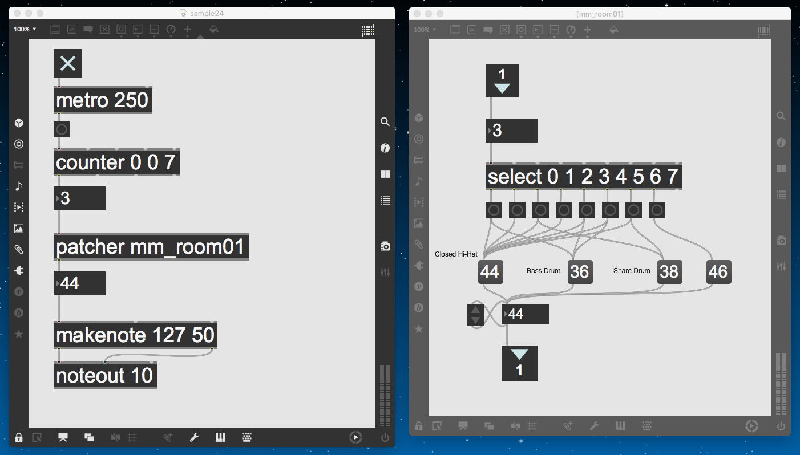Open the star collections in sample24 sidebar
This screenshot has width=800, height=455.
[19, 334]
